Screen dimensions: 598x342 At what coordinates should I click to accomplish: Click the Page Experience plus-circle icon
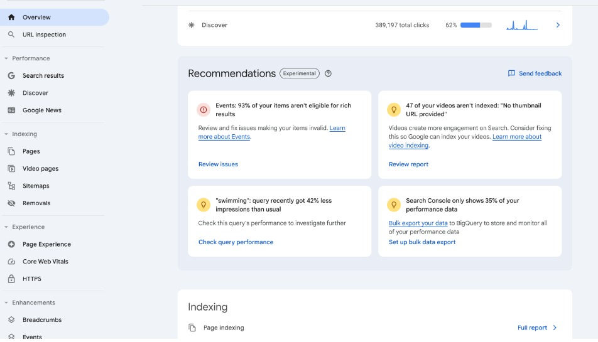[11, 244]
